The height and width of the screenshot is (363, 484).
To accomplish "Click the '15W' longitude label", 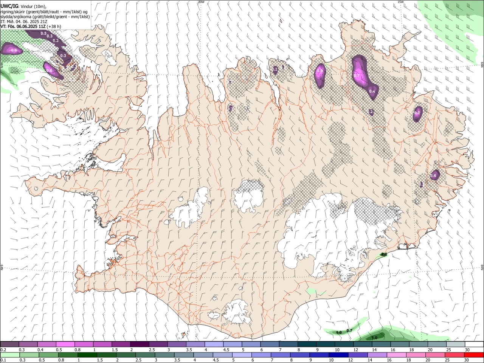I will point(400,2).
